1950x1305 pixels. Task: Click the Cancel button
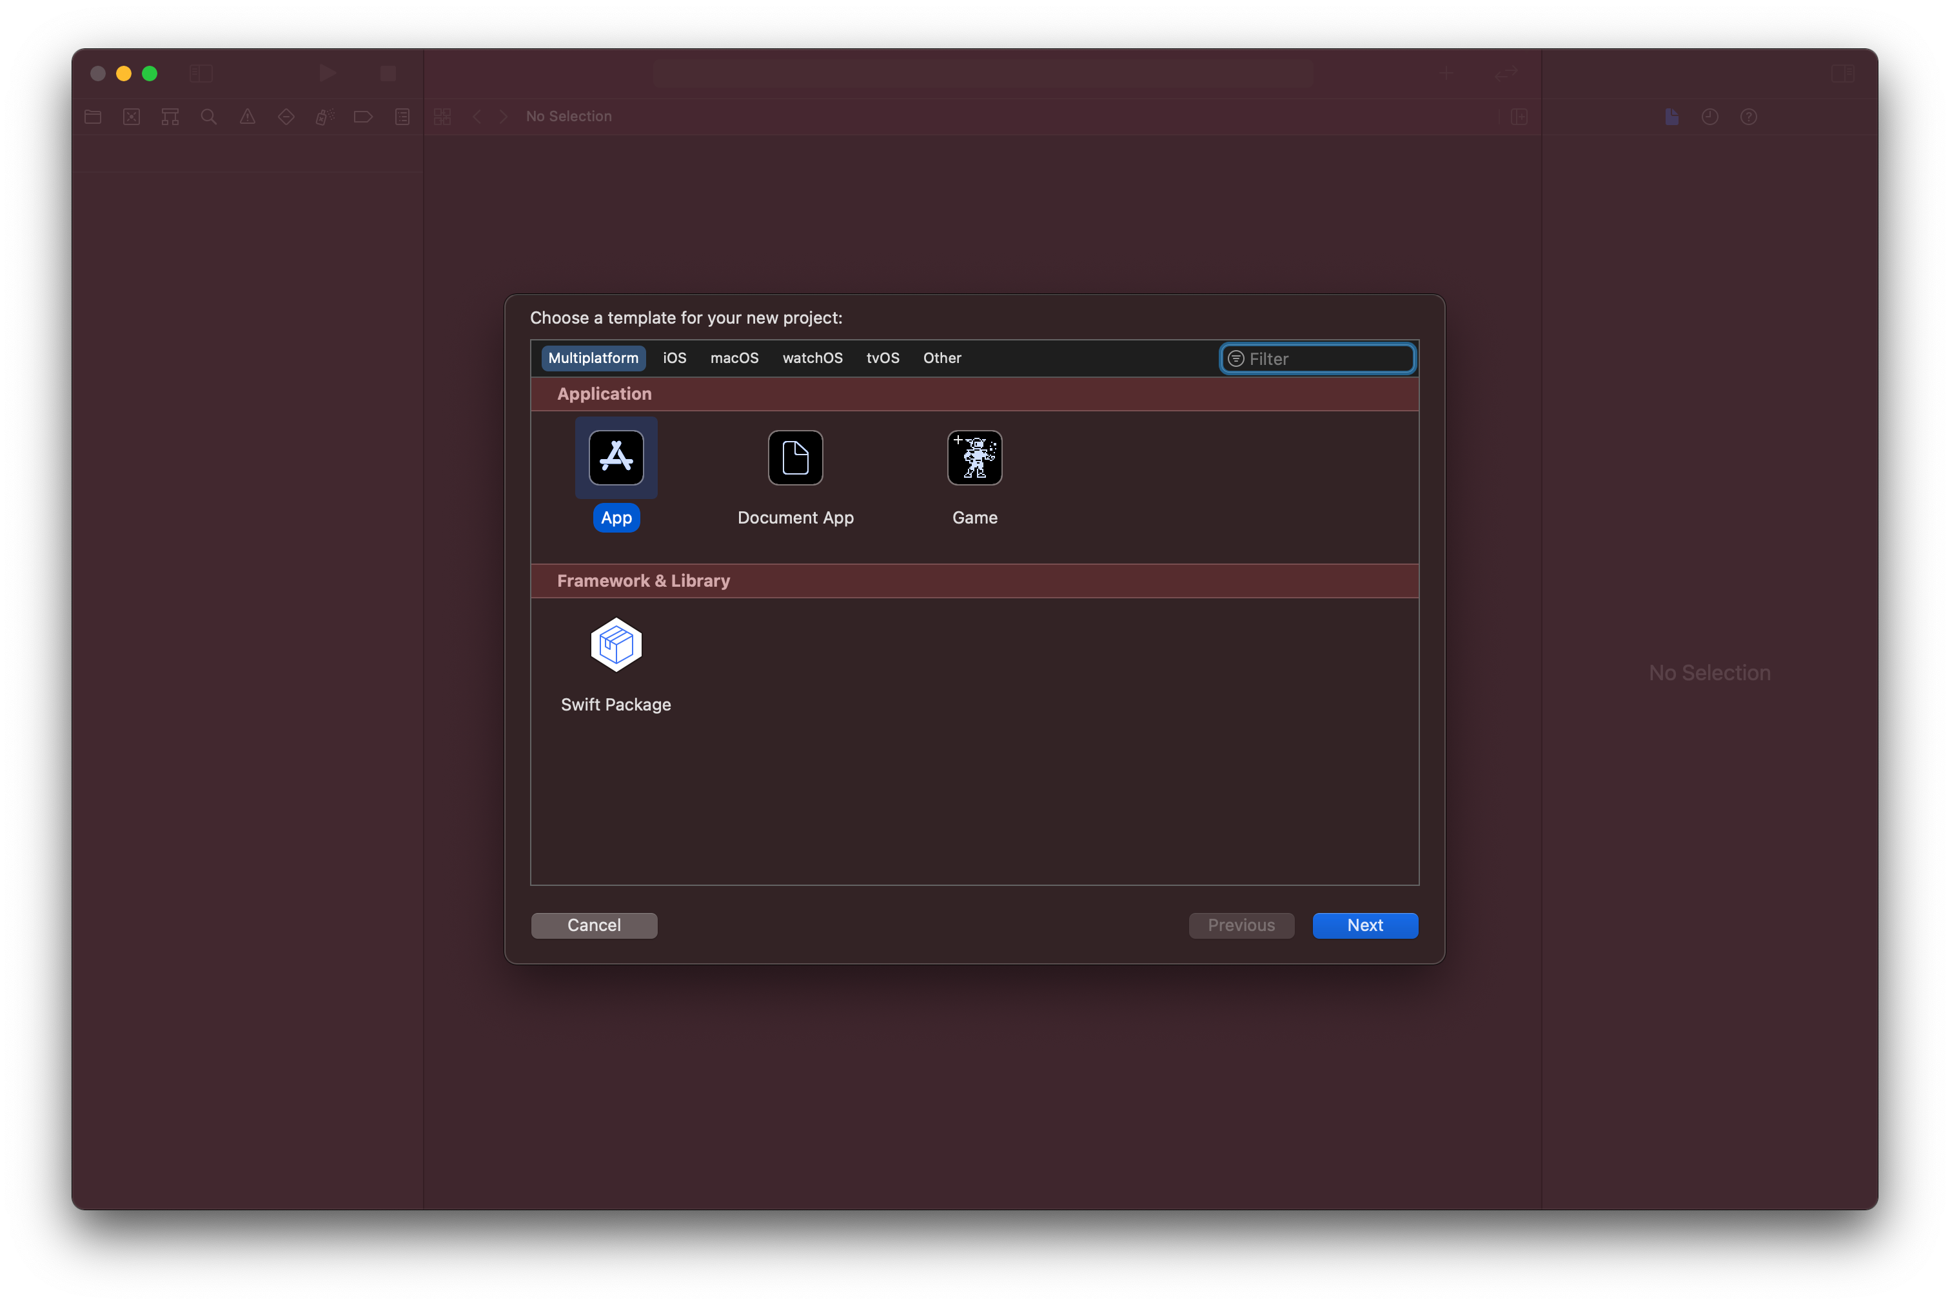593,925
